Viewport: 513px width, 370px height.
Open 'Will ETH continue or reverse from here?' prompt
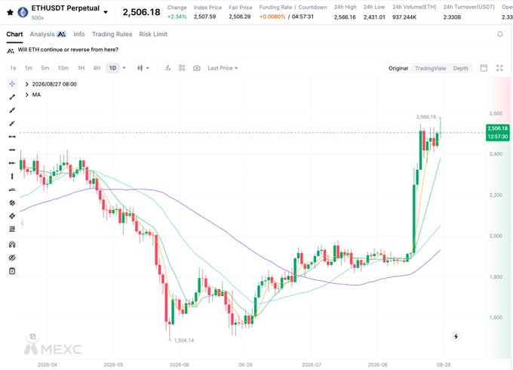tap(68, 50)
